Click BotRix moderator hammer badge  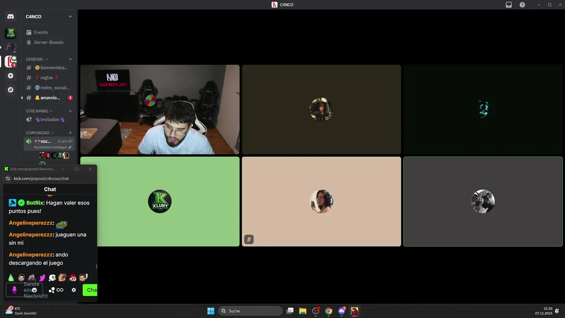pos(12,203)
